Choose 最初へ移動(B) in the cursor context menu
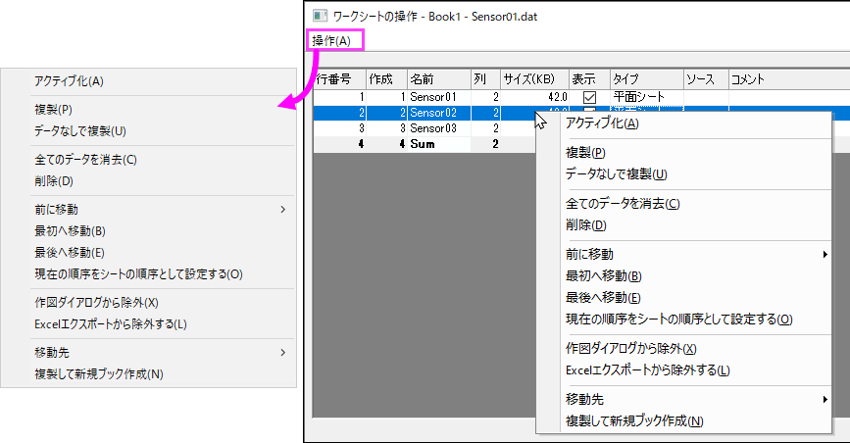The width and height of the screenshot is (850, 443). (604, 276)
